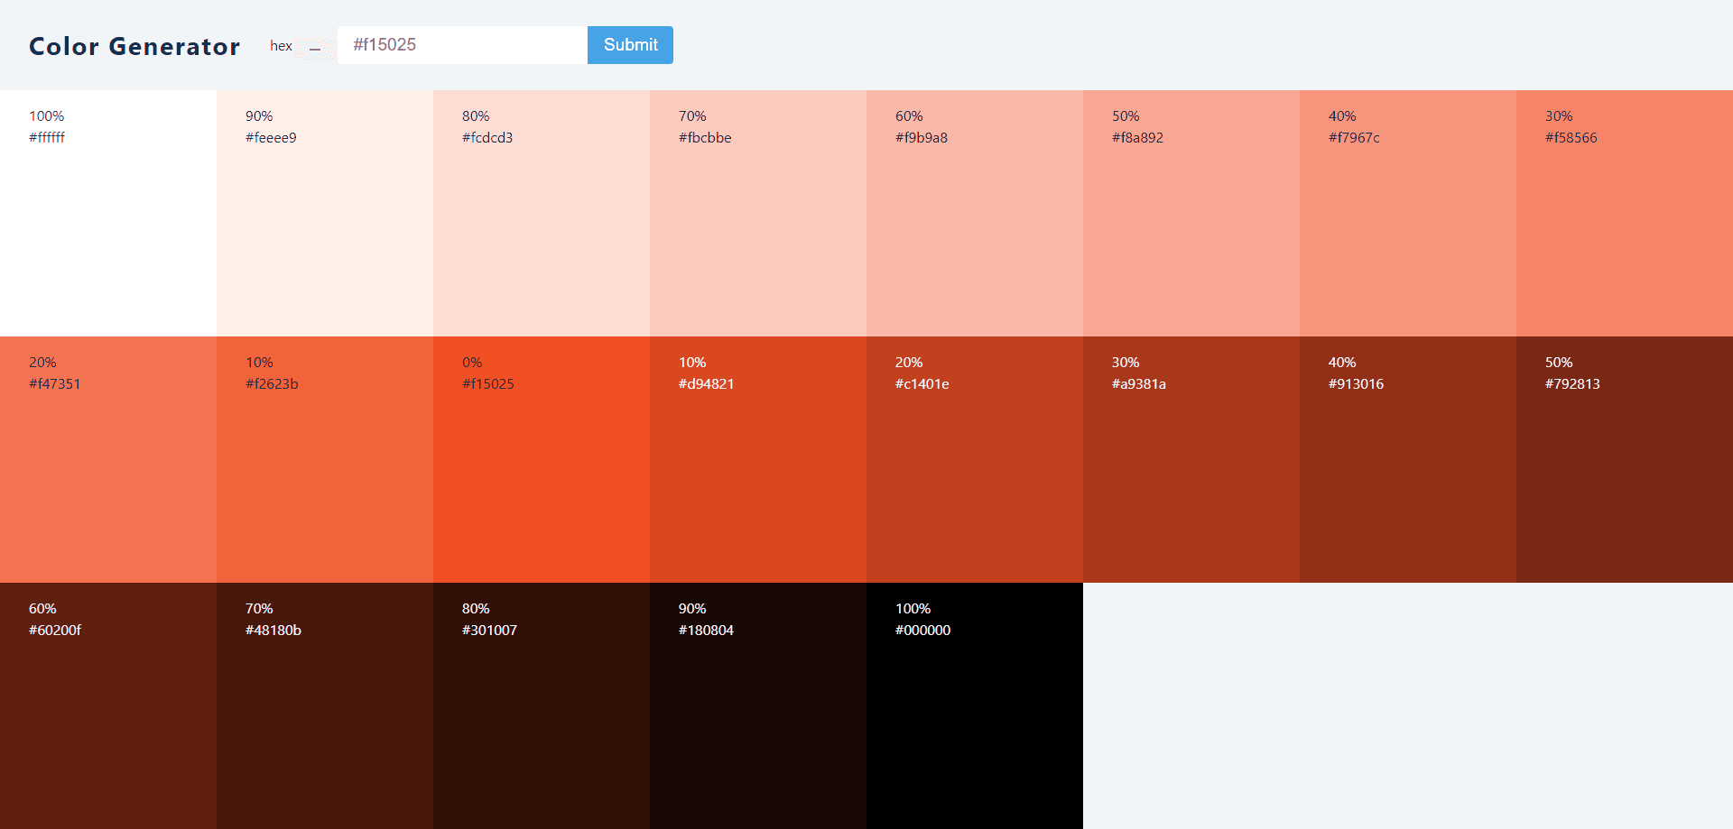Pick the #f47351 color swatch
This screenshot has height=829, width=1733.
(x=108, y=459)
